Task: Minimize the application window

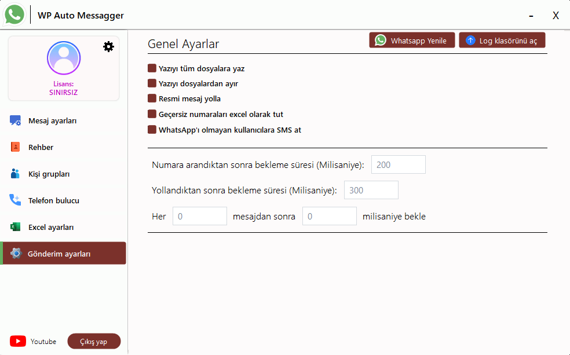Action: point(531,16)
